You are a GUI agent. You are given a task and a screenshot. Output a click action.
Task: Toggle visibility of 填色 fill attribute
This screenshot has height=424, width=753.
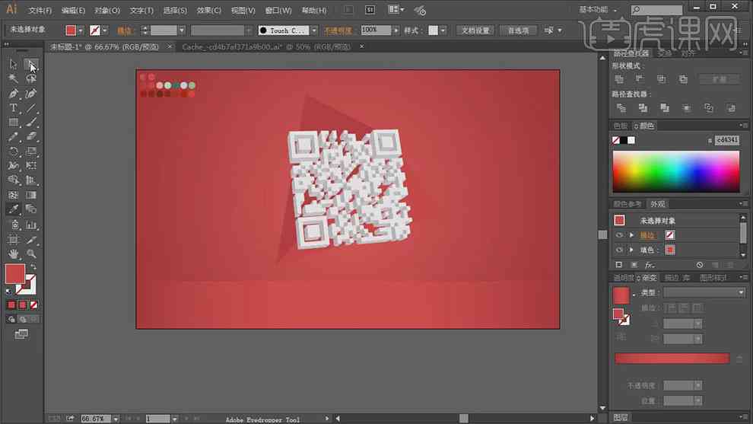(619, 250)
